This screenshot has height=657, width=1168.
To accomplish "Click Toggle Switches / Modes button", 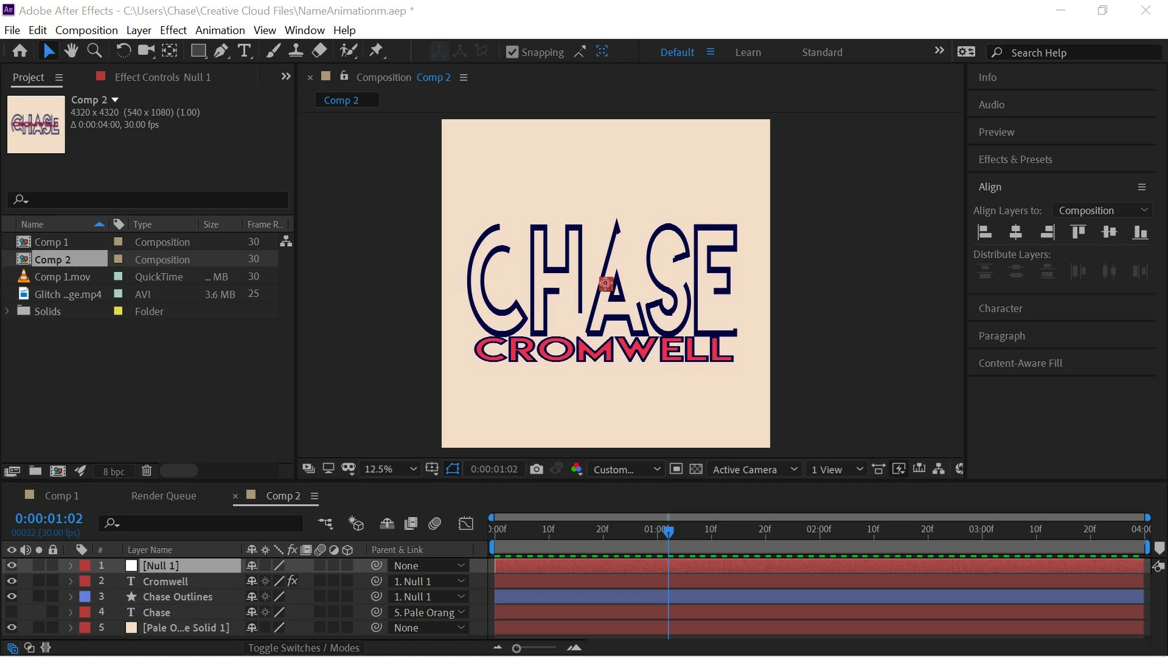I will 304,648.
